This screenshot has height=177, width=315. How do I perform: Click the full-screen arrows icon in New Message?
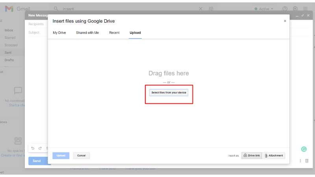coord(302,15)
